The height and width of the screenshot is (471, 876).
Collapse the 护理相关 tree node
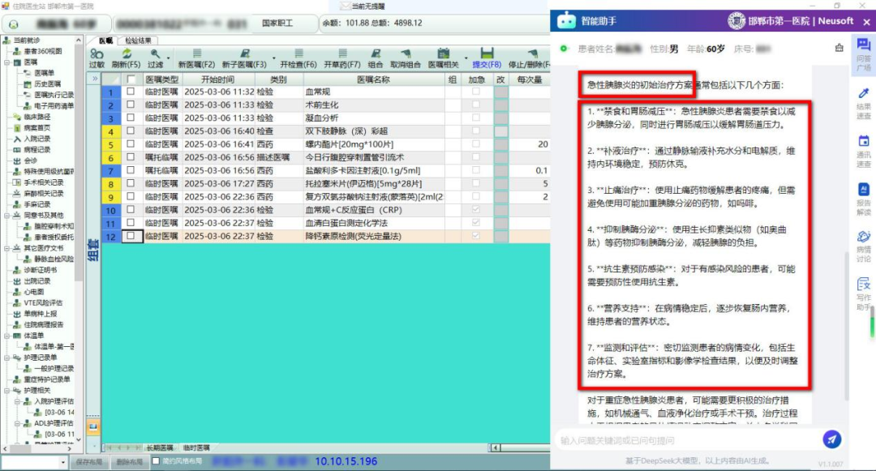[x=7, y=390]
